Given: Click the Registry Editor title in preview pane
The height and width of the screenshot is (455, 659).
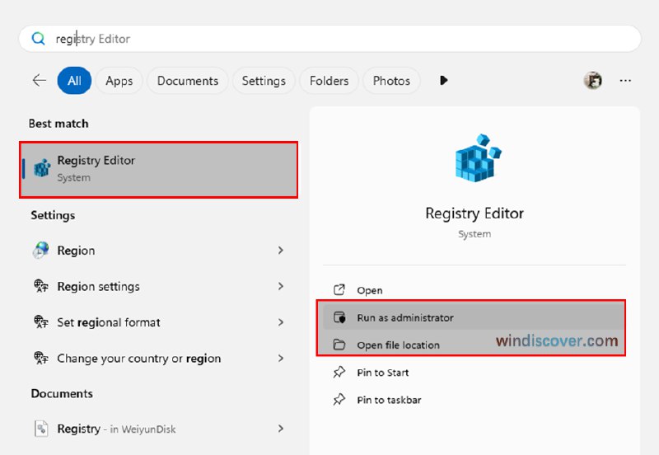Looking at the screenshot, I should (474, 213).
